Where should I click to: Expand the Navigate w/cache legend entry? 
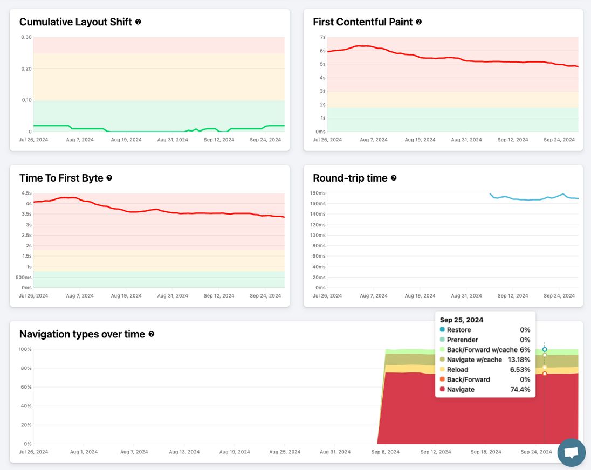[474, 360]
